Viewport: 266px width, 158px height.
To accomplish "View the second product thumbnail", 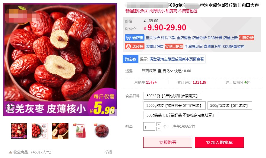I will (x=40, y=131).
